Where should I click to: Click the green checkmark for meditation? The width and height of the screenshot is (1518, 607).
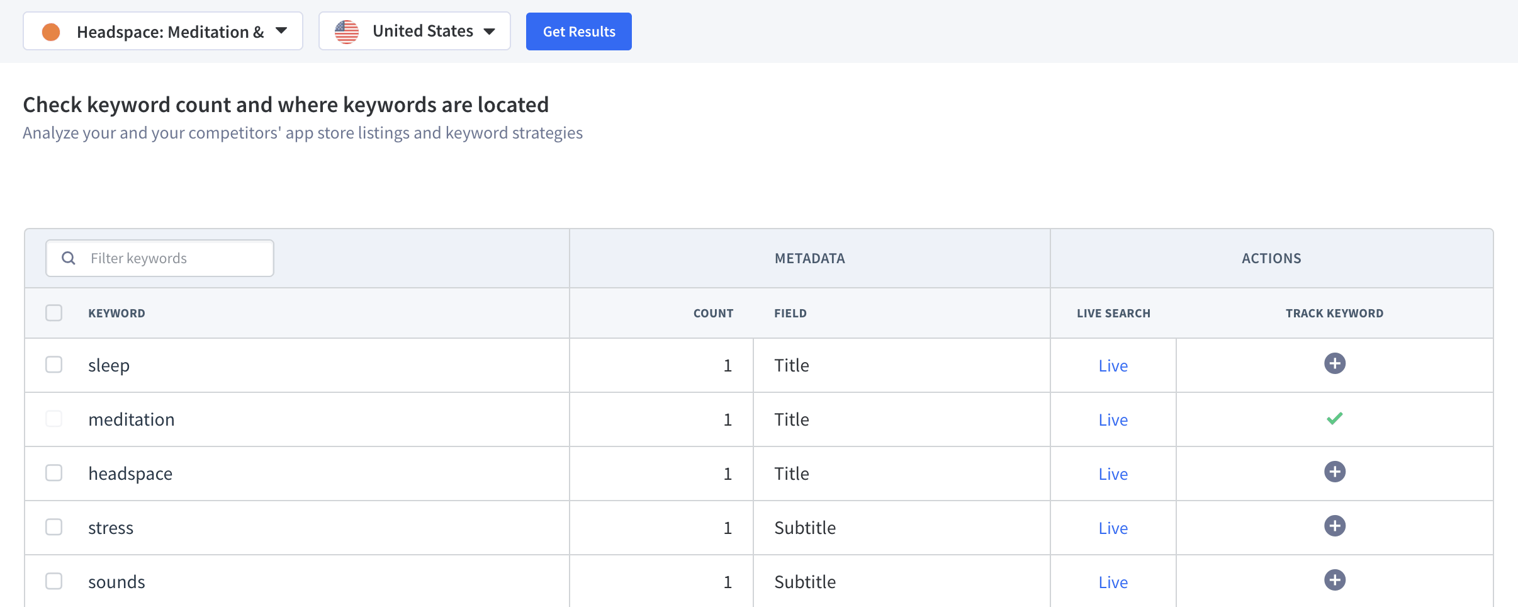[1334, 418]
